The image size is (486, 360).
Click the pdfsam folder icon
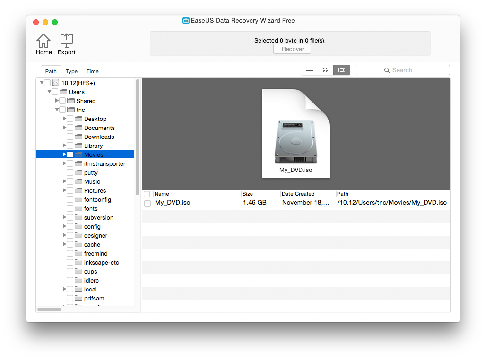tap(78, 299)
